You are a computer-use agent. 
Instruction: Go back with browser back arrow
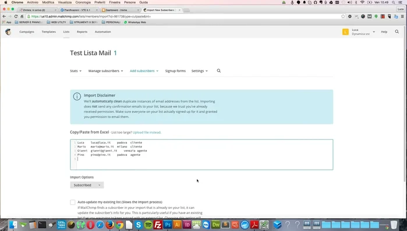pos(4,16)
